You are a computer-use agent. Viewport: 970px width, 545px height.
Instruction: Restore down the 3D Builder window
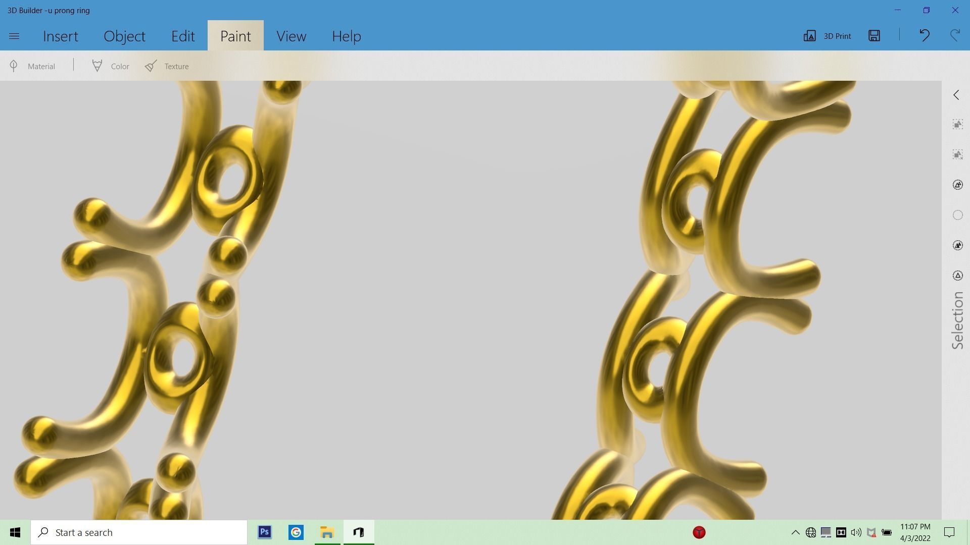click(x=927, y=10)
